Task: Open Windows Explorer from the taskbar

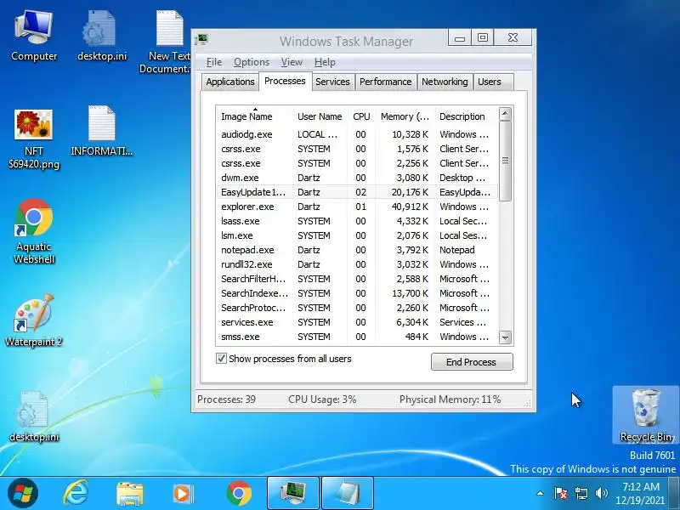Action: click(x=130, y=493)
